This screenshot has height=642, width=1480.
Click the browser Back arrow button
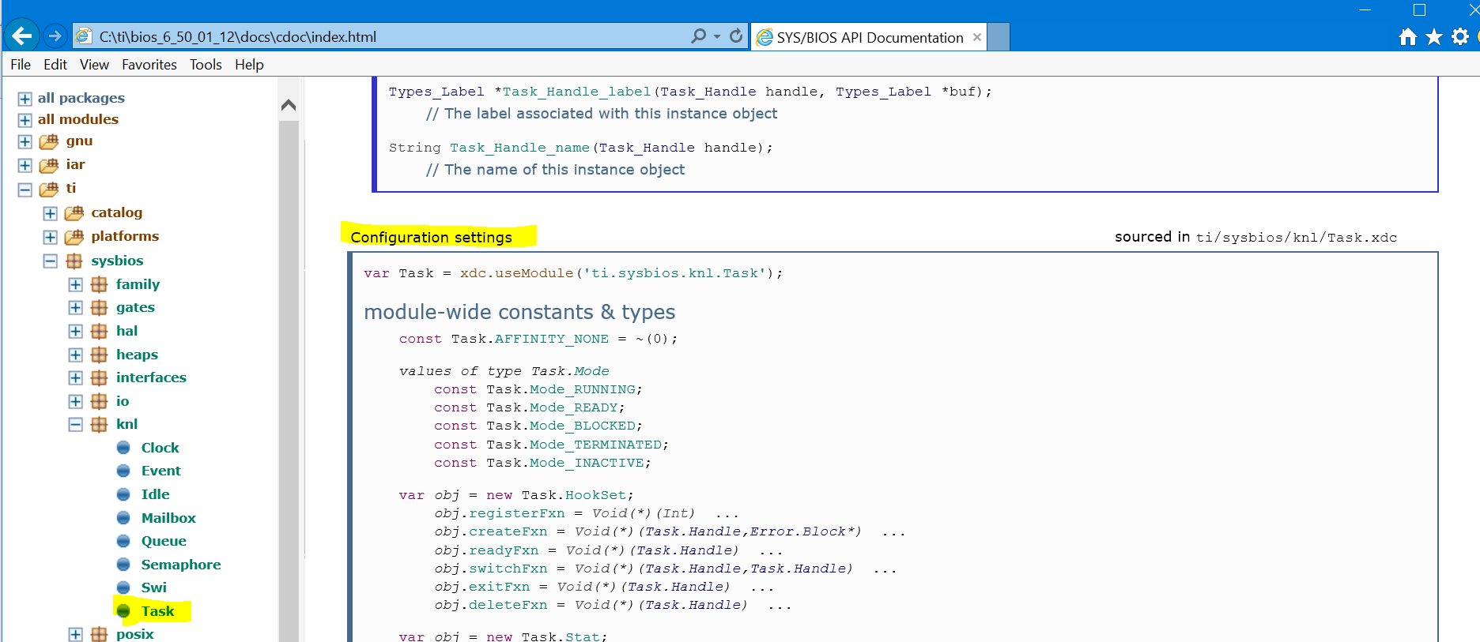[x=22, y=36]
